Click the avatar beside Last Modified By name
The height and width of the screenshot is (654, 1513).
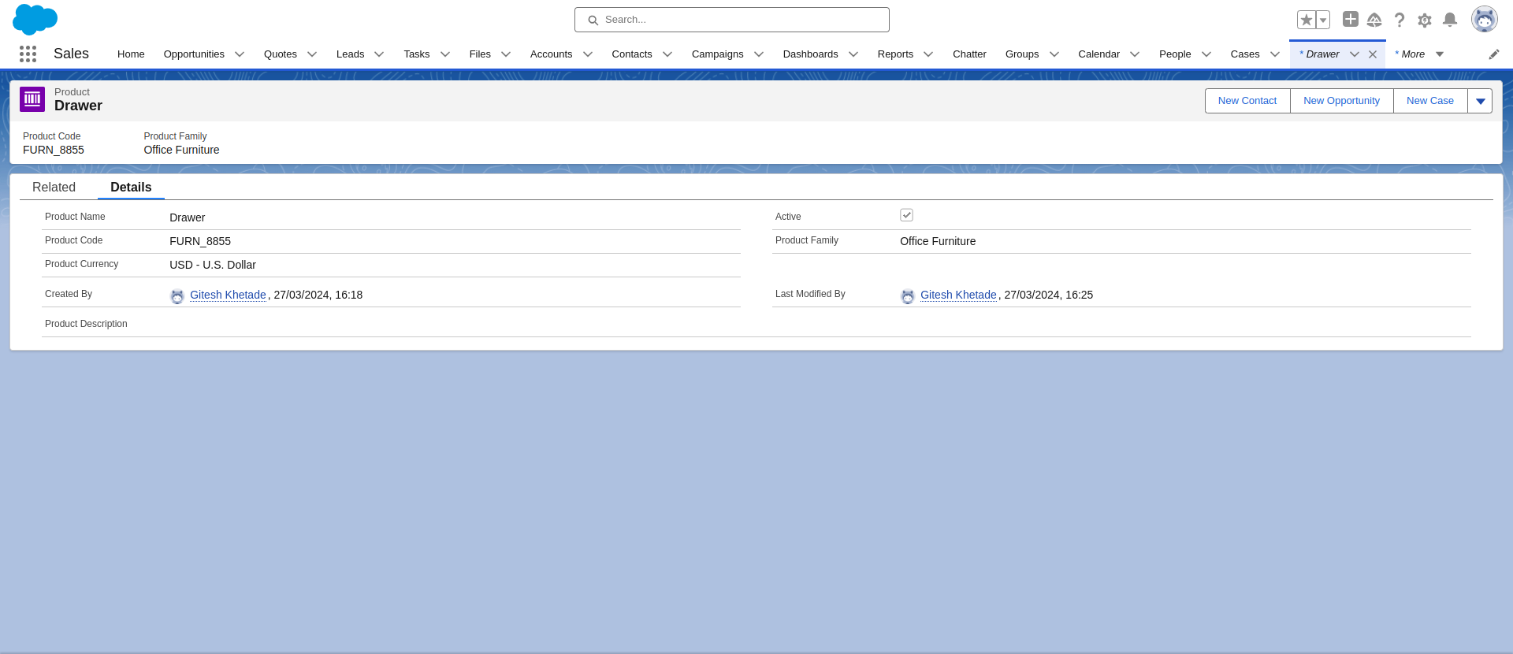(x=908, y=296)
